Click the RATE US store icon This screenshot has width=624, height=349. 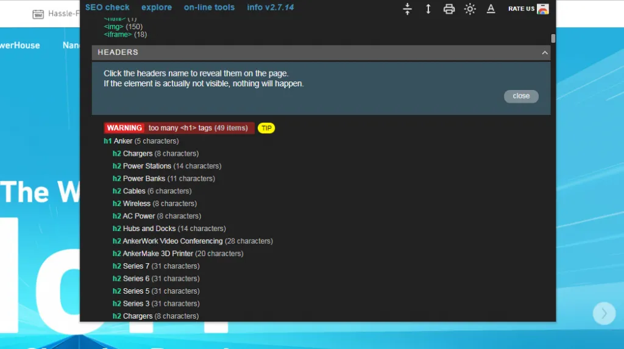[543, 9]
